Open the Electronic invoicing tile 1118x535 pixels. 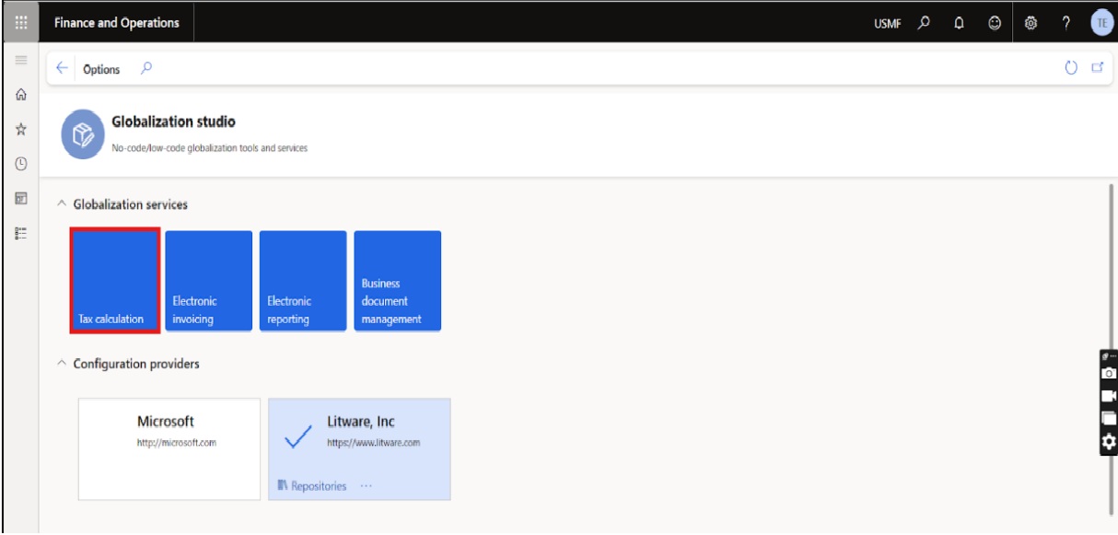(x=209, y=281)
